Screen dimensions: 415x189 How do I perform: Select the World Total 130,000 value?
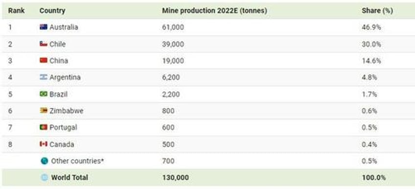click(176, 178)
